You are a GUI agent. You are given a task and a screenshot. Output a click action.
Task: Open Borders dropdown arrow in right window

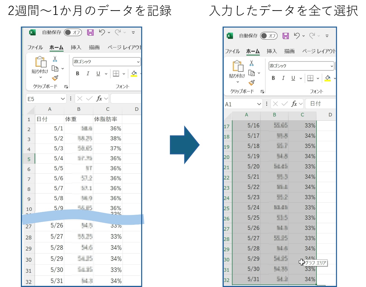(x=318, y=79)
